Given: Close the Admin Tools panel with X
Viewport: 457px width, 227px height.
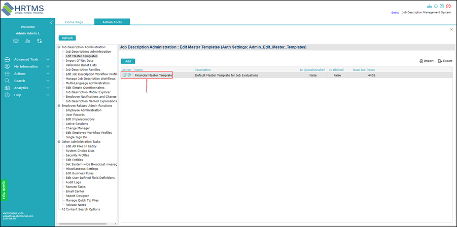Looking at the screenshot, I should click(x=451, y=29).
